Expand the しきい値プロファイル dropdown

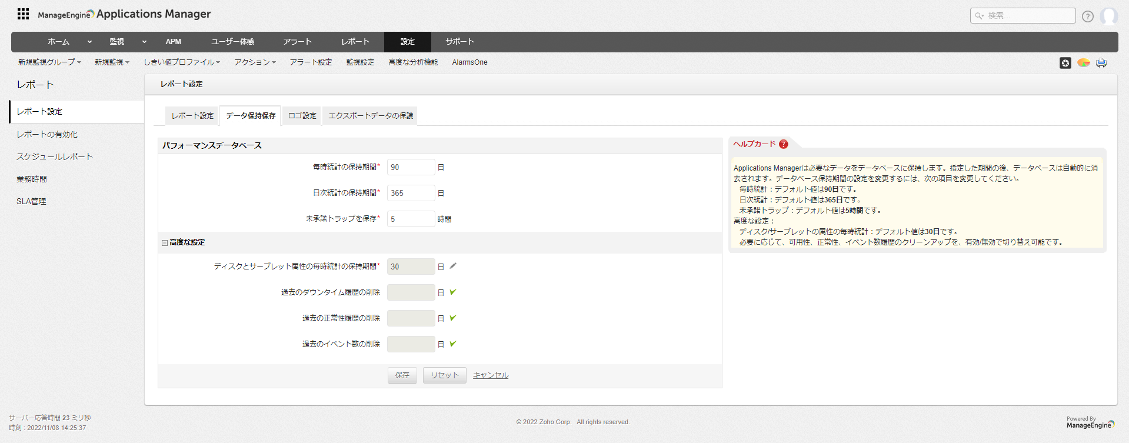[x=182, y=62]
